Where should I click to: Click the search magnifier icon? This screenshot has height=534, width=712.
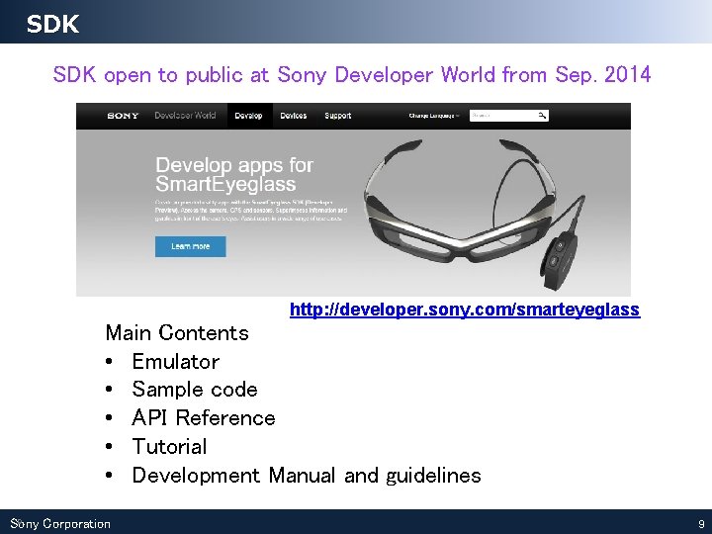coord(542,116)
